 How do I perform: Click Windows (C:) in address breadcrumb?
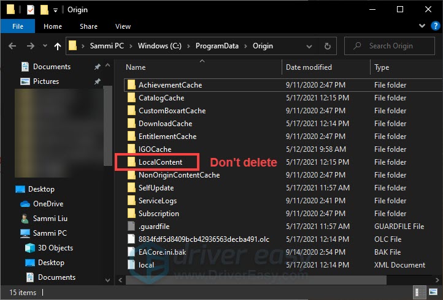pos(160,46)
